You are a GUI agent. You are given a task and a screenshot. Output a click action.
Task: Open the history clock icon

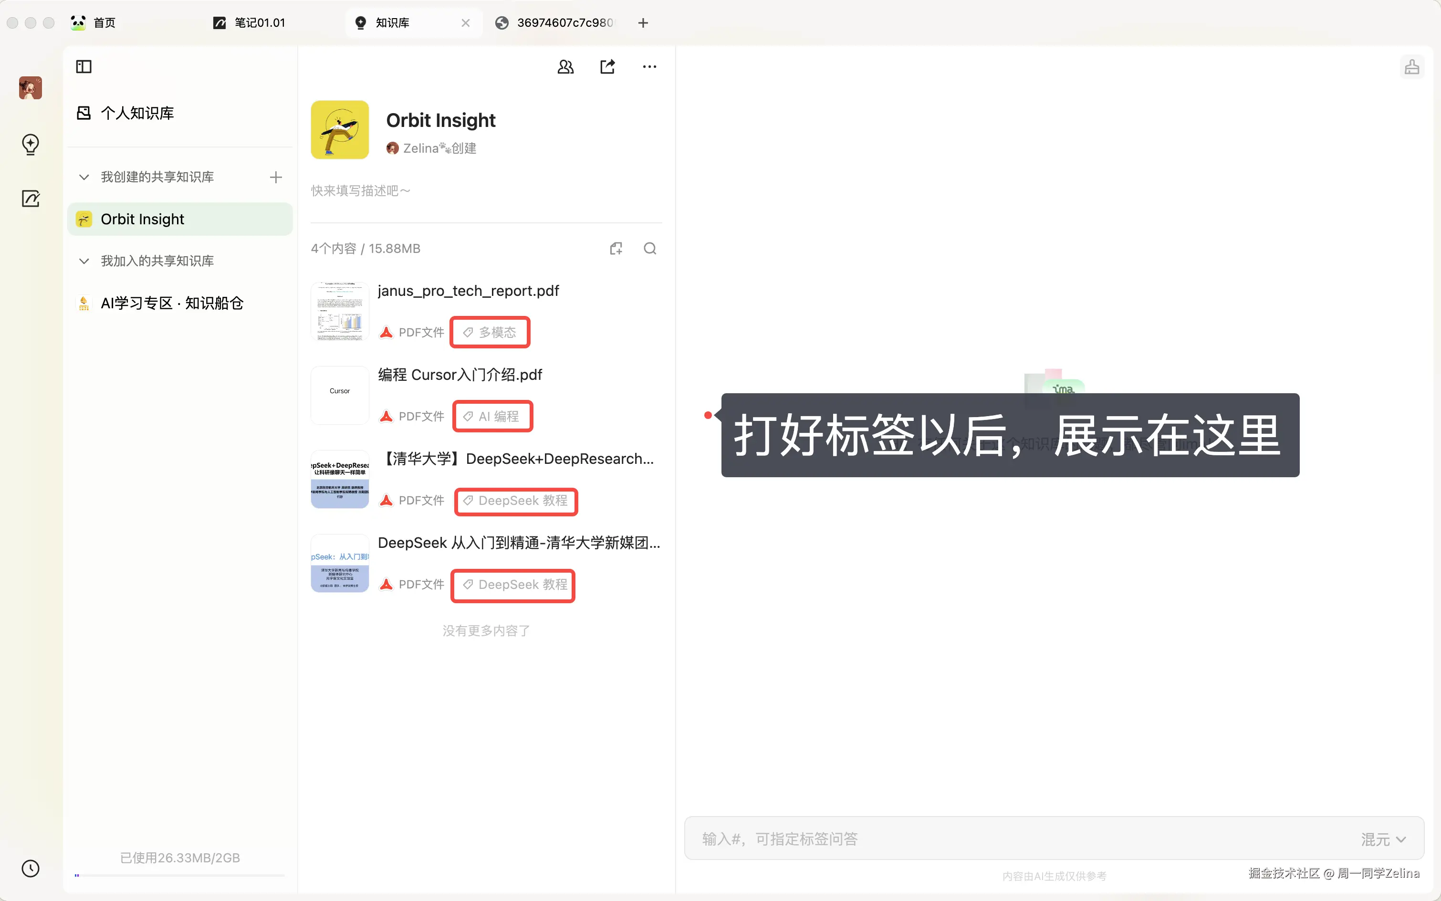click(31, 868)
